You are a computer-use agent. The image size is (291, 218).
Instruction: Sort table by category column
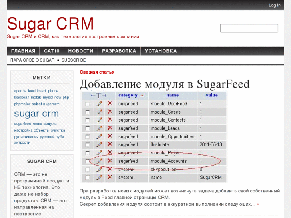128,95
